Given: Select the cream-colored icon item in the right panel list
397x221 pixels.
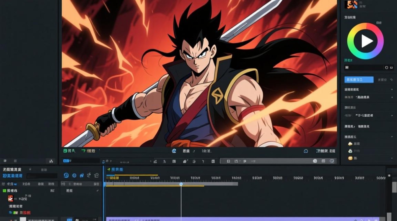Looking at the screenshot, I should 350,144.
